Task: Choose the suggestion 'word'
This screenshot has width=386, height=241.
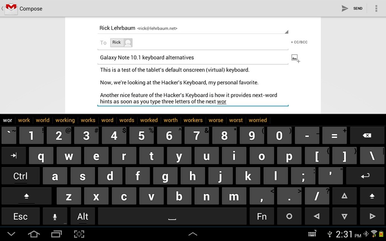Action: [107, 120]
